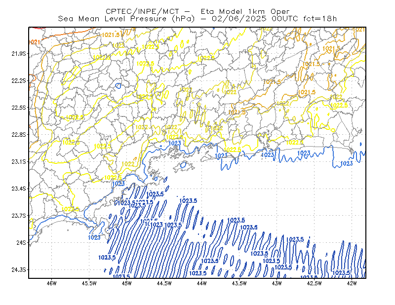This screenshot has width=395, height=305.
Task: Click the 44.5W longitude axis label
Action: tap(164, 283)
